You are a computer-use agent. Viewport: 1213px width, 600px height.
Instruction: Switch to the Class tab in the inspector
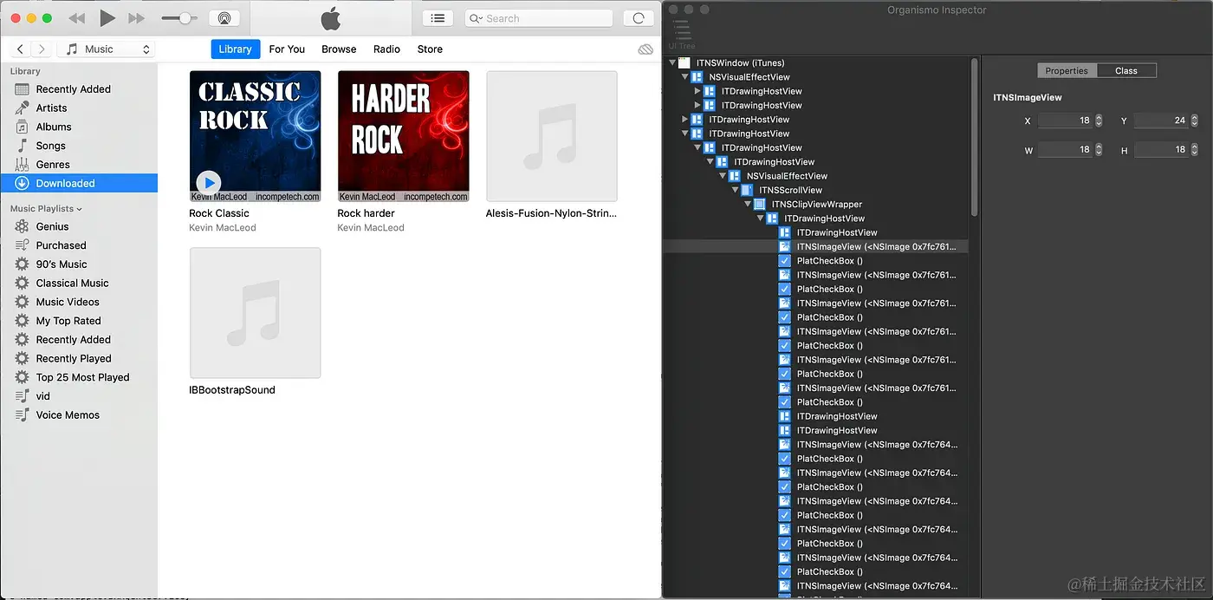(1126, 71)
